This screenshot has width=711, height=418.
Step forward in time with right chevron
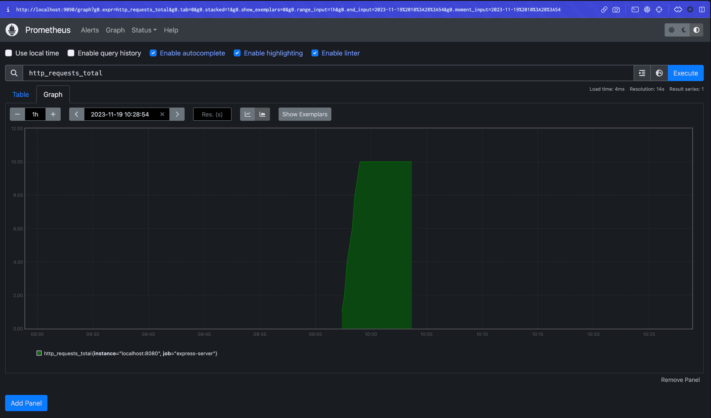tap(177, 114)
